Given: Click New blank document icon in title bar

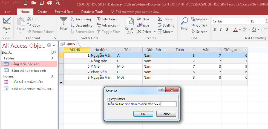Looking at the screenshot, I should [x=25, y=3].
